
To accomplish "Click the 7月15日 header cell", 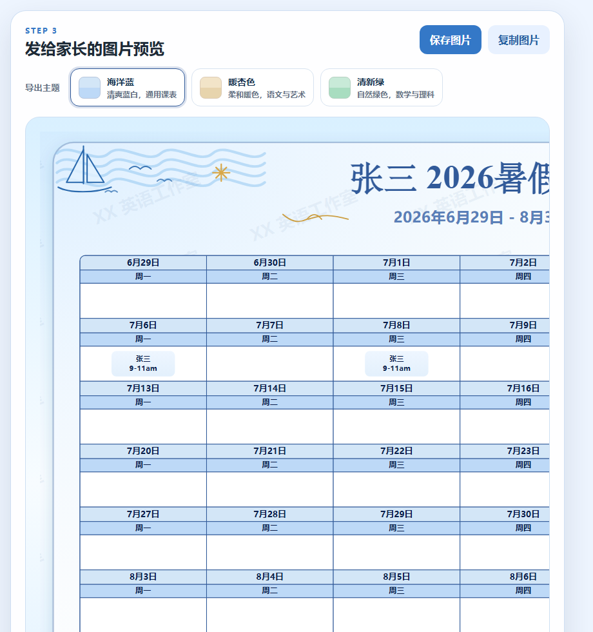I will tap(396, 388).
